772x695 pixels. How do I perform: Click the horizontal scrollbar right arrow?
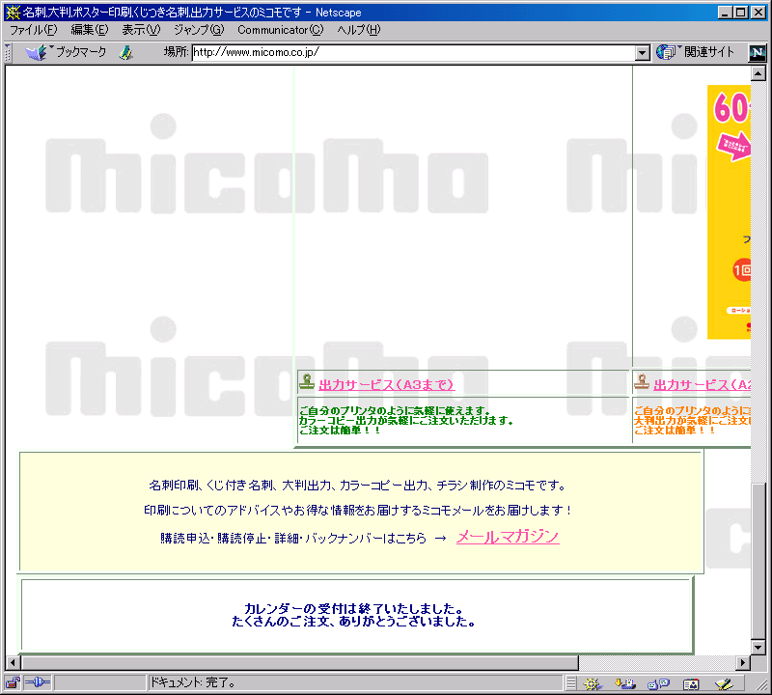pos(743,663)
